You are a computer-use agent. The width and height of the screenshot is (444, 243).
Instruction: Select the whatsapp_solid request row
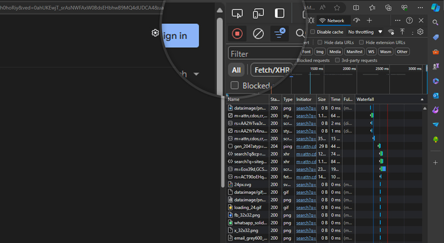[247, 223]
